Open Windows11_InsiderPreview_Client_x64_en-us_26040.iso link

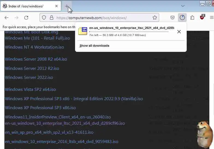click(58, 117)
